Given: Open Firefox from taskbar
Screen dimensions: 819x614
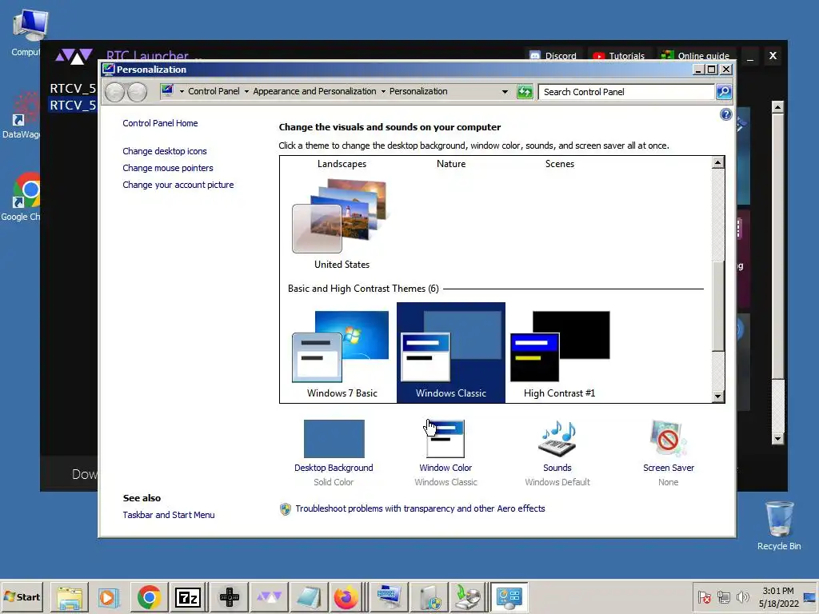Looking at the screenshot, I should point(346,596).
